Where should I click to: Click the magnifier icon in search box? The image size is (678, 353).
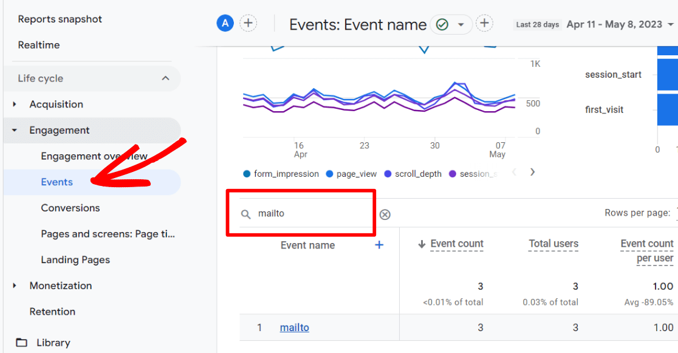click(246, 214)
